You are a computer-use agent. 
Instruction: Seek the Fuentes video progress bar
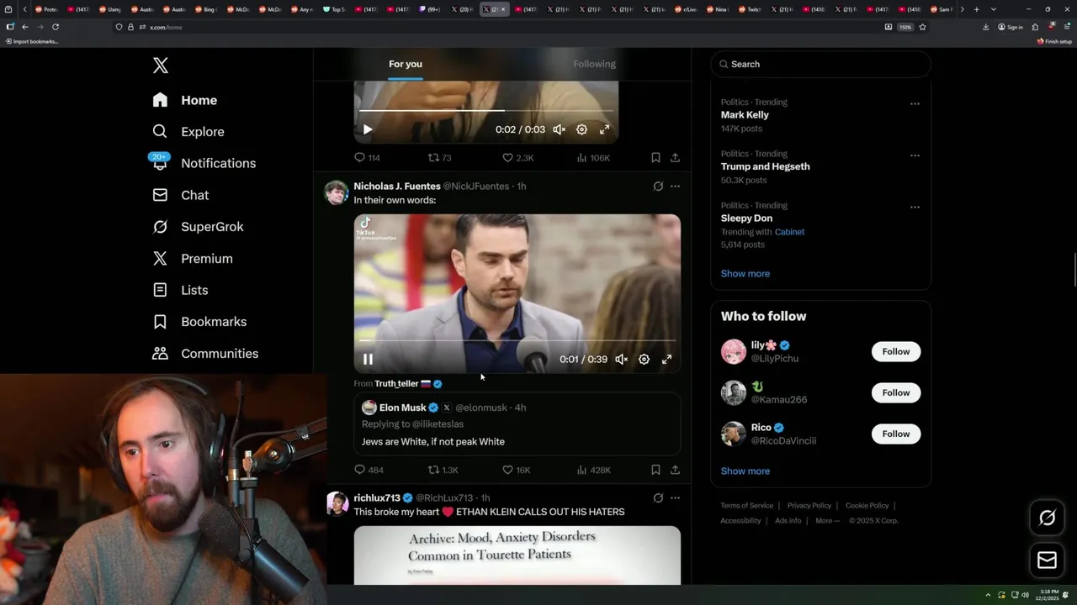(517, 340)
